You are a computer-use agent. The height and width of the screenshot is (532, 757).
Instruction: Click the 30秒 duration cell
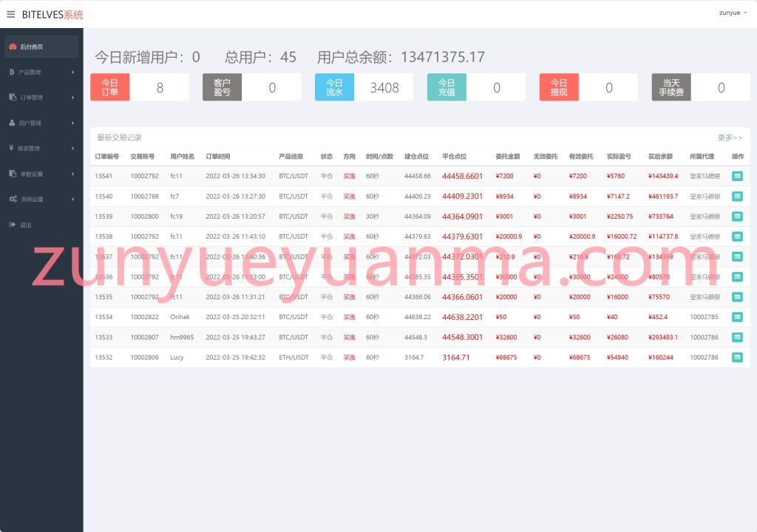coord(373,216)
